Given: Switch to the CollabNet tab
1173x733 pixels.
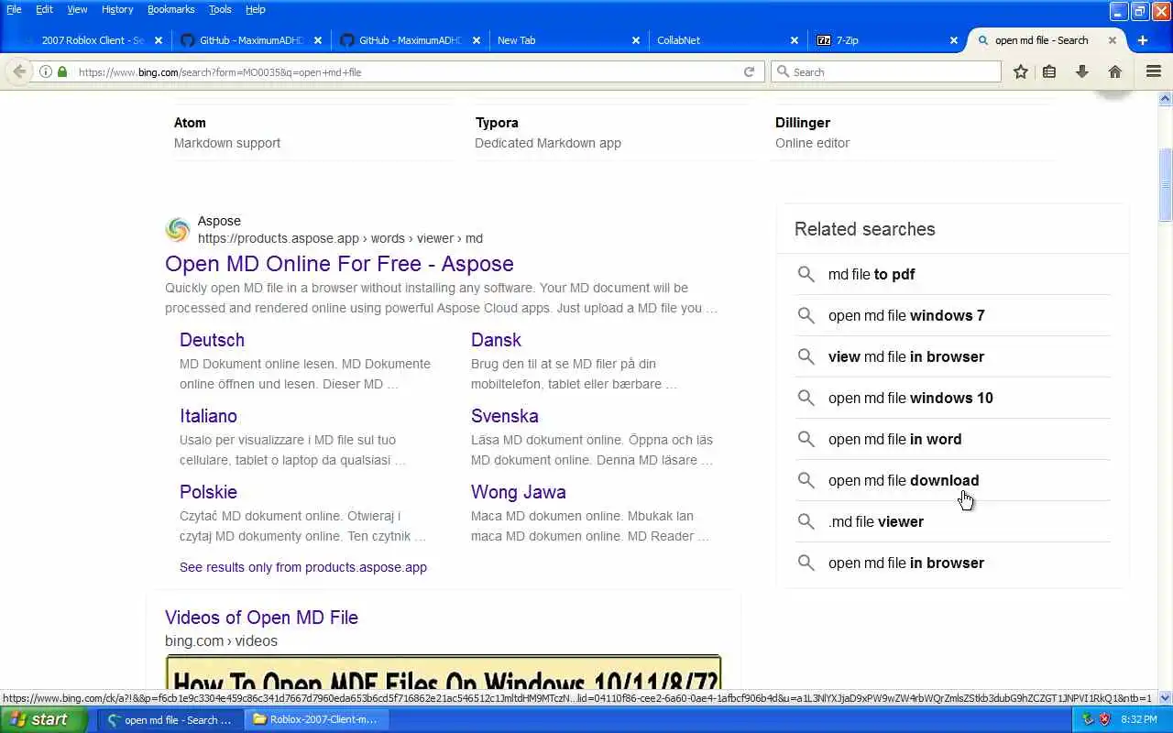Looking at the screenshot, I should 728,40.
